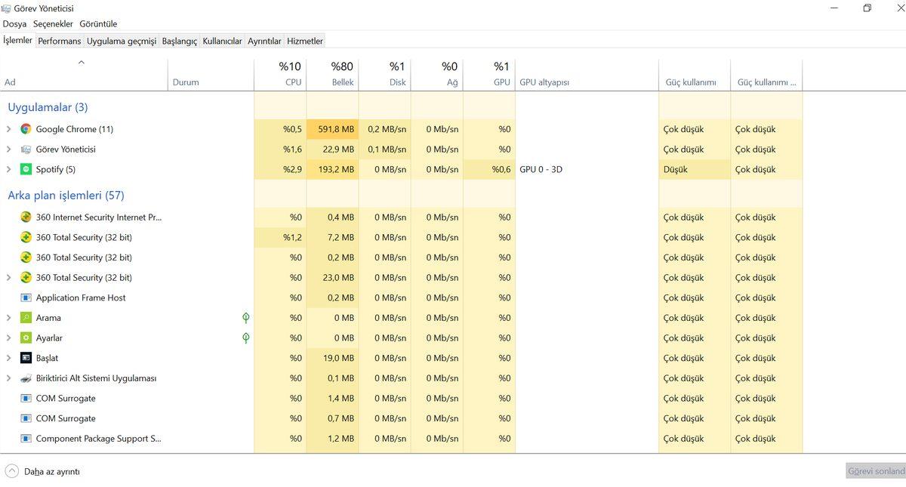Open the Dosya menu
906x487 pixels.
pyautogui.click(x=14, y=23)
